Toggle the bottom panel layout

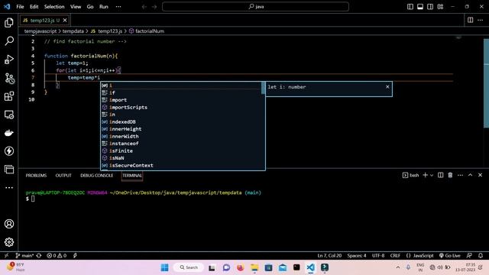420,7
